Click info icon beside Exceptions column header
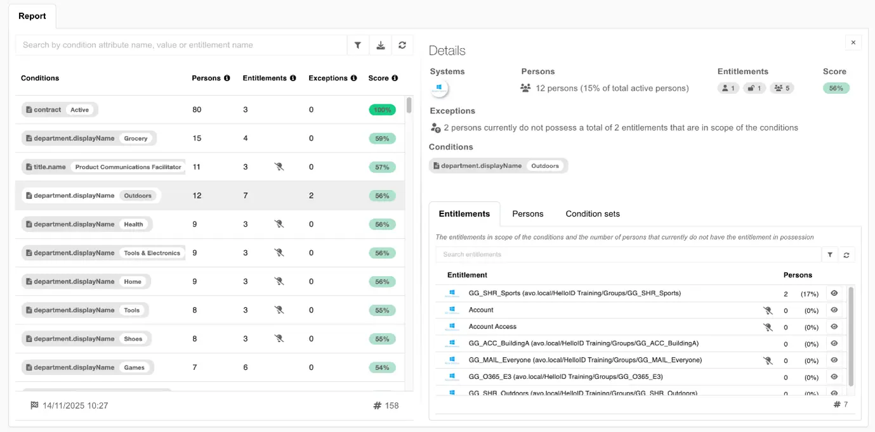 point(353,79)
